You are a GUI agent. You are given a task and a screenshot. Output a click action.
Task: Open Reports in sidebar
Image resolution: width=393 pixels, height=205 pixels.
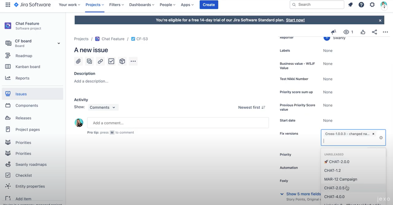(x=33, y=78)
